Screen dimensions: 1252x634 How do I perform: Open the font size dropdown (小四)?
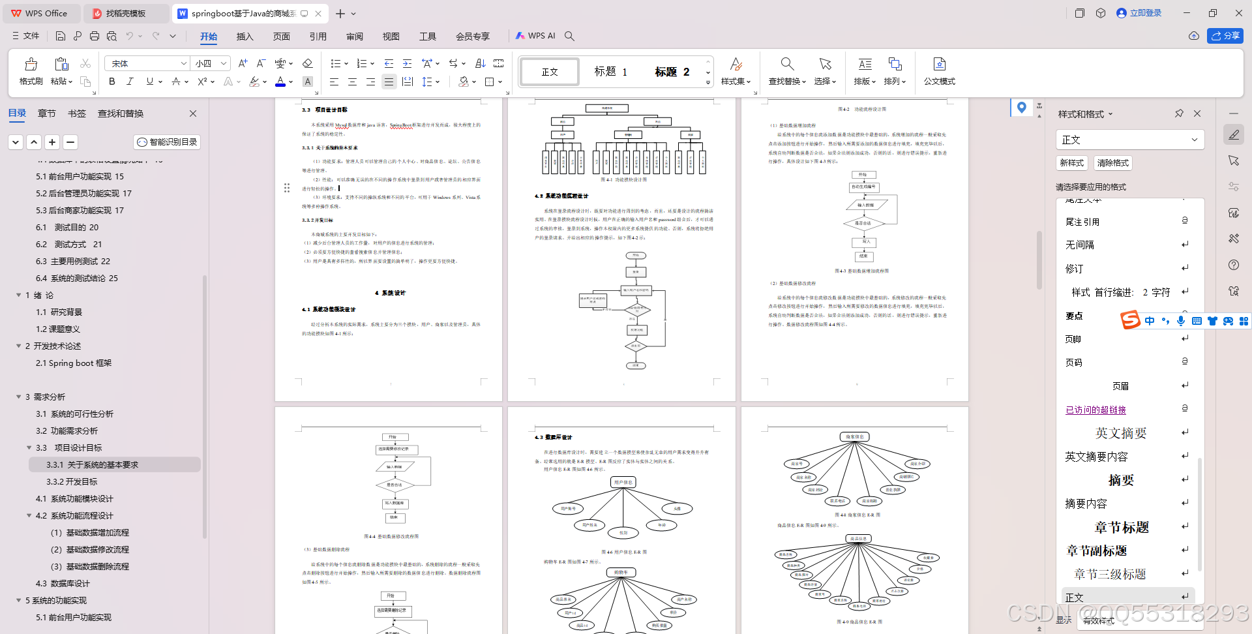[224, 63]
